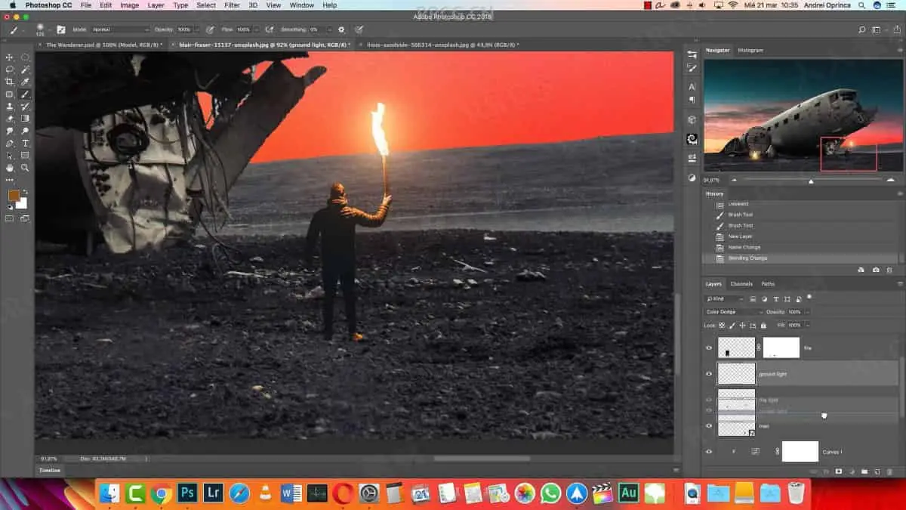Toggle lock image pixels brush icon
This screenshot has width=906, height=510.
point(732,325)
